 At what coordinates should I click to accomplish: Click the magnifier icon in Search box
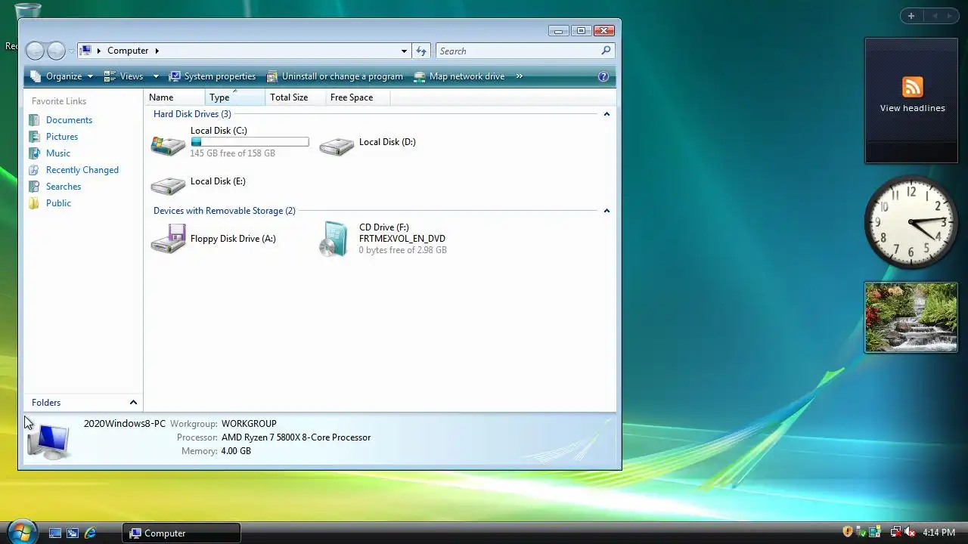coord(606,51)
